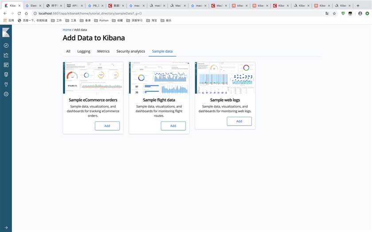Go back with browser back arrow

coord(5,14)
